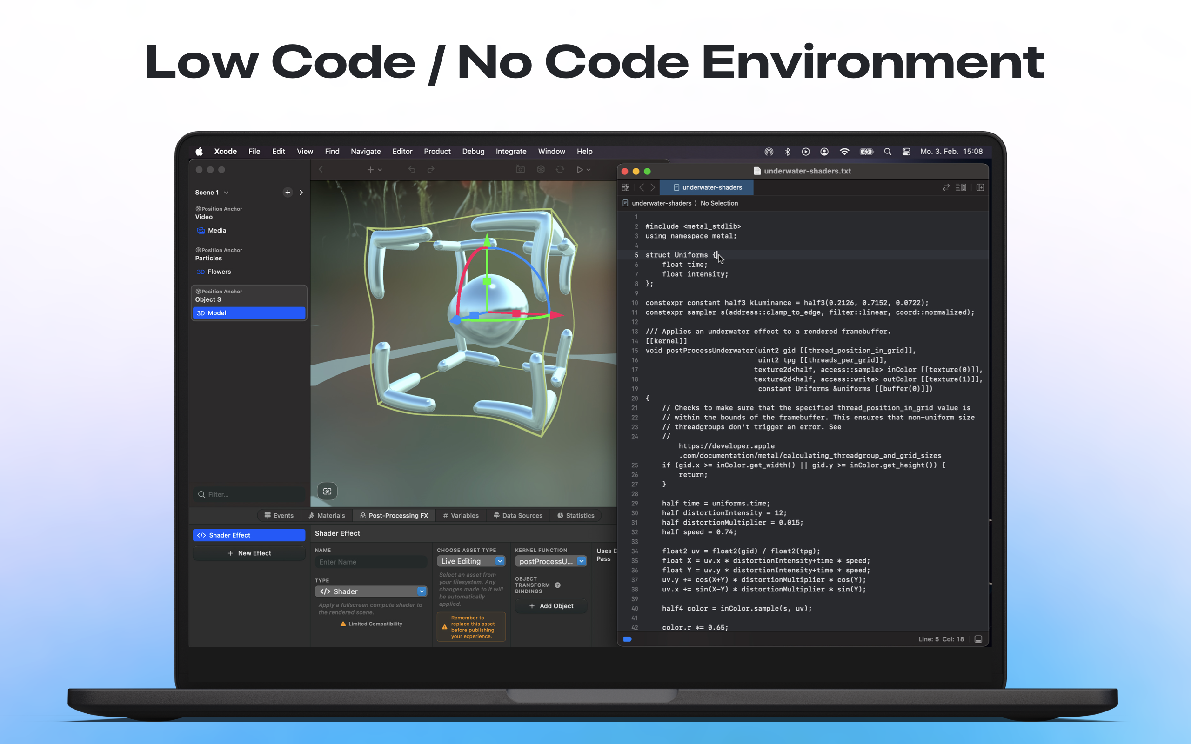The height and width of the screenshot is (744, 1191).
Task: Click the Filter search field
Action: pyautogui.click(x=248, y=494)
